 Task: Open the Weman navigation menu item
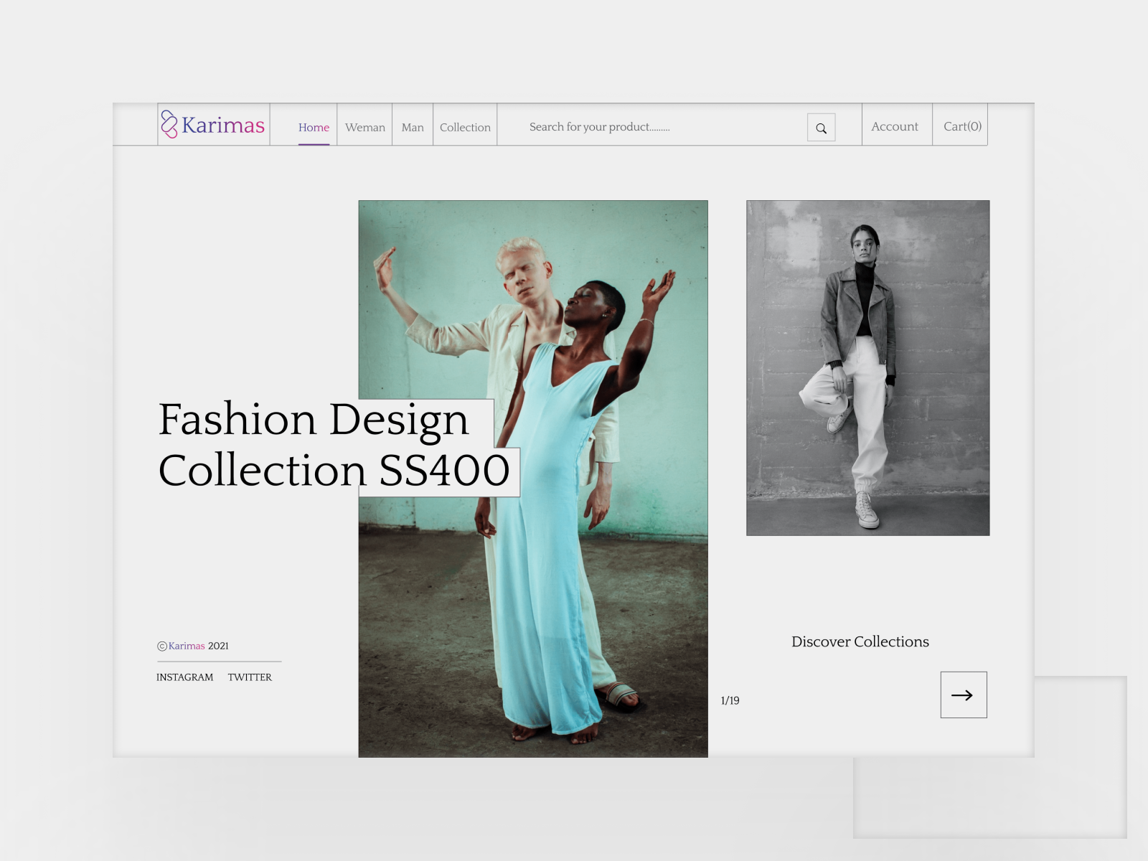[x=364, y=127]
